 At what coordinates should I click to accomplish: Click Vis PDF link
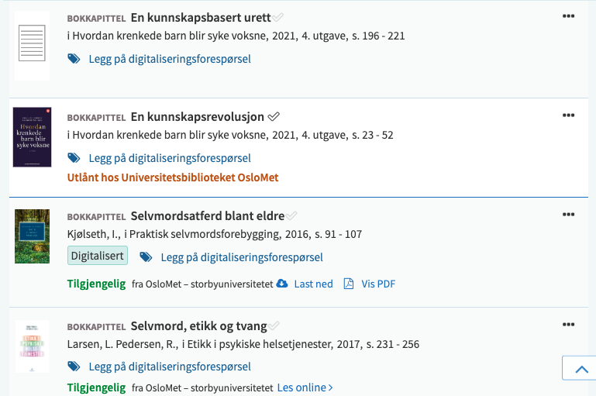coord(378,284)
